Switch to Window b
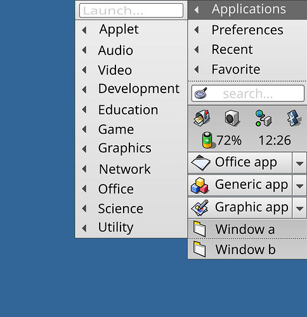The image size is (307, 317). pos(247,249)
